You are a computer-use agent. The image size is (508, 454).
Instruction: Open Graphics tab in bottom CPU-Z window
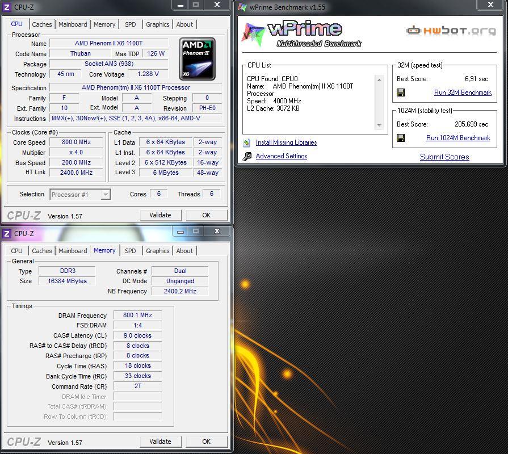pos(157,251)
